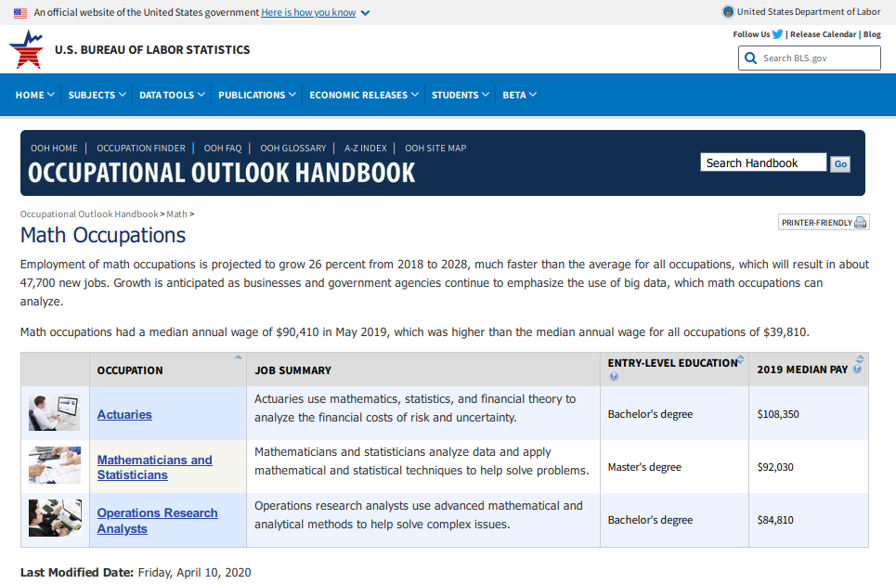Screen dimensions: 896x584
Task: Click the United States Department of Labor text
Action: (809, 11)
